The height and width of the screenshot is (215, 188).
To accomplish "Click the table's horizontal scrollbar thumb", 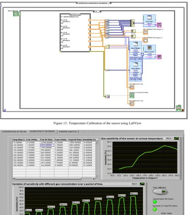I will coord(48,179).
